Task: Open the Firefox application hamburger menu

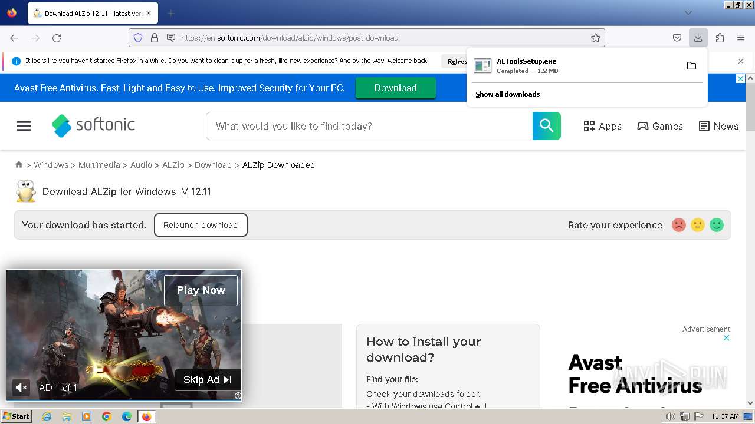Action: [x=741, y=38]
